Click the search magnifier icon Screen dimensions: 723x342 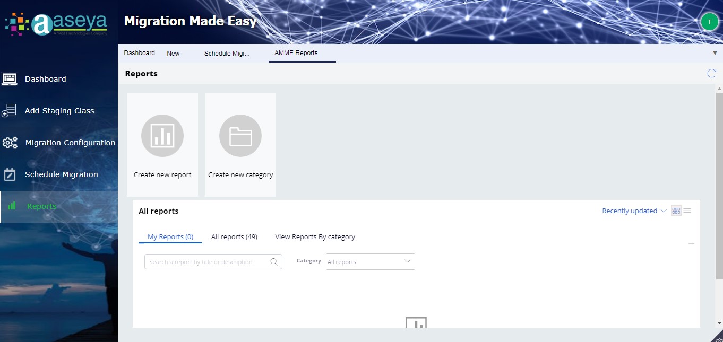pos(274,261)
